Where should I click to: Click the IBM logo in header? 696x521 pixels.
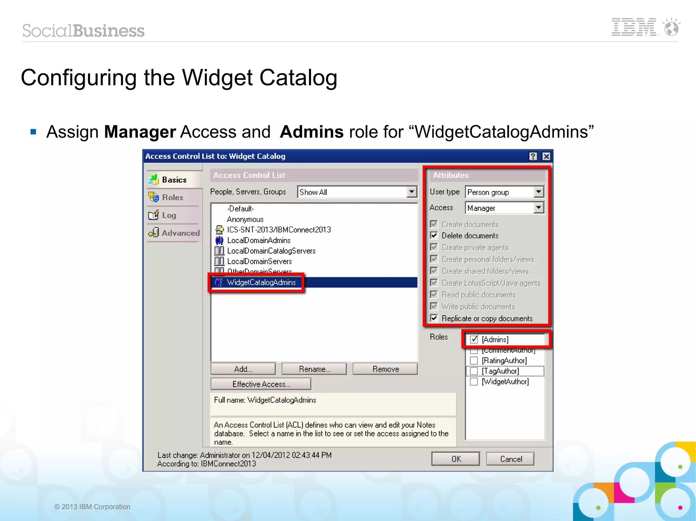pyautogui.click(x=634, y=27)
